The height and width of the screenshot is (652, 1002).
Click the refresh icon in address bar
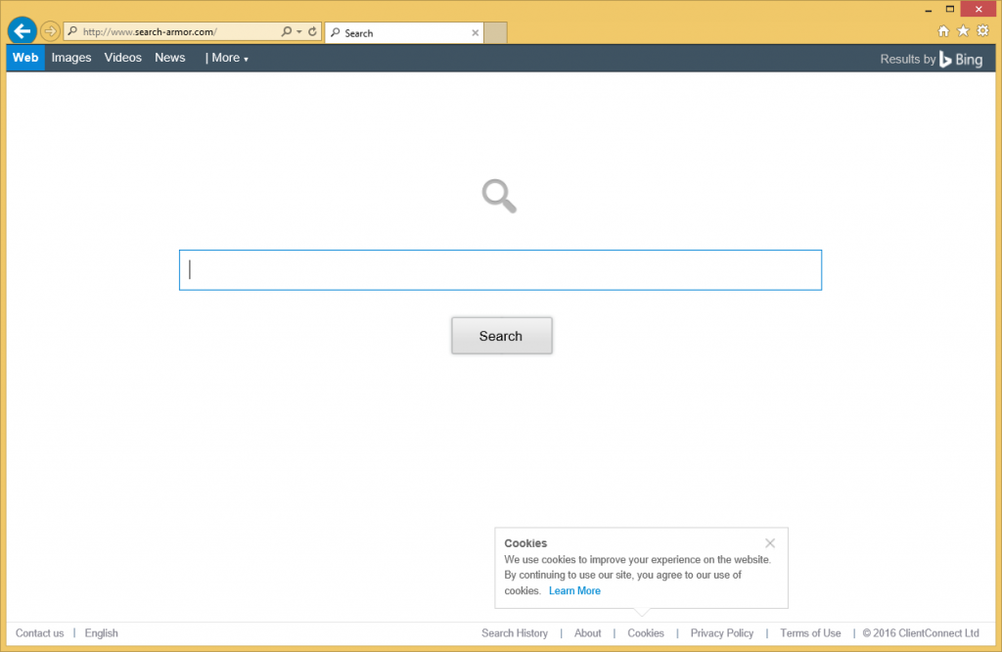click(x=312, y=32)
